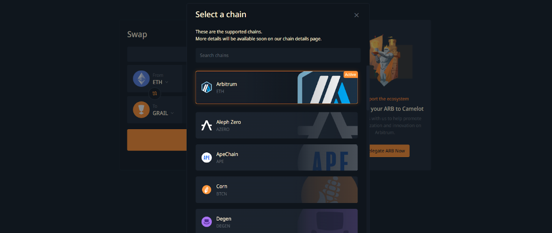This screenshot has height=233, width=552.
Task: Click the Arbitrum chain logo icon
Action: point(206,87)
